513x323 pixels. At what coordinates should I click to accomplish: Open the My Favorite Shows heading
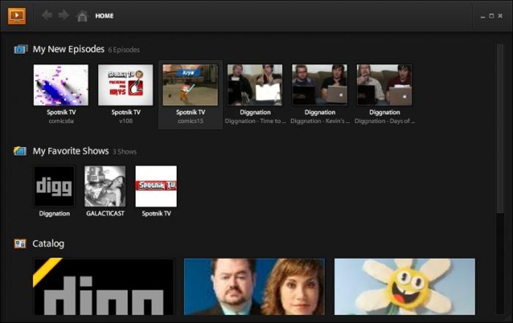coord(71,151)
